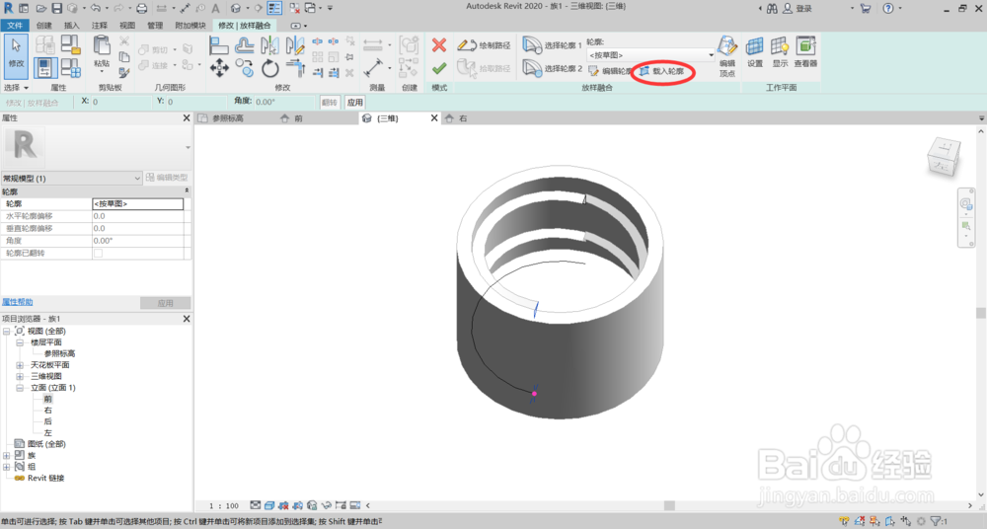Click the 编辑类型 button in Properties
The height and width of the screenshot is (529, 987).
[168, 178]
